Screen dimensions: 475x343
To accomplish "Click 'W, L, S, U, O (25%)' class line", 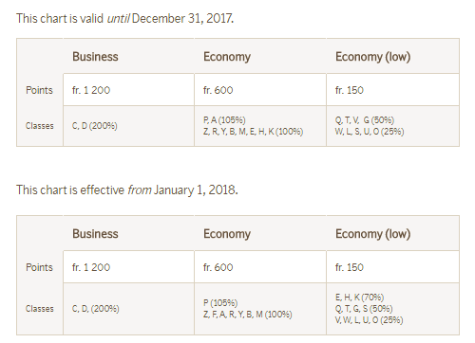I will (370, 132).
